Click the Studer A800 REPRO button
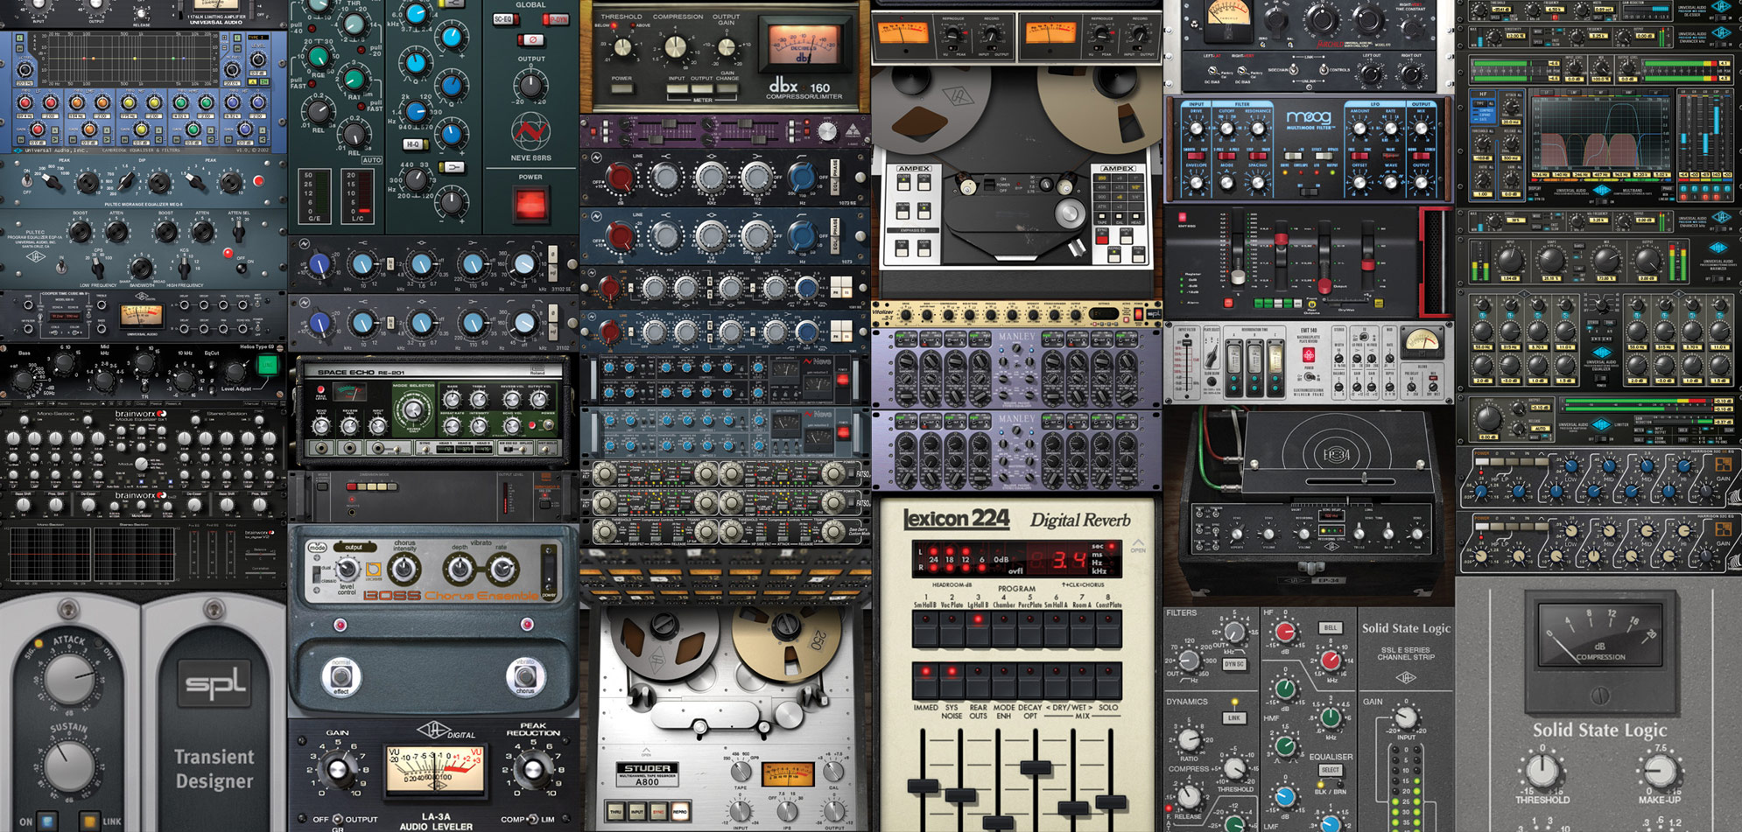Screen dimensions: 1742x832 [679, 812]
